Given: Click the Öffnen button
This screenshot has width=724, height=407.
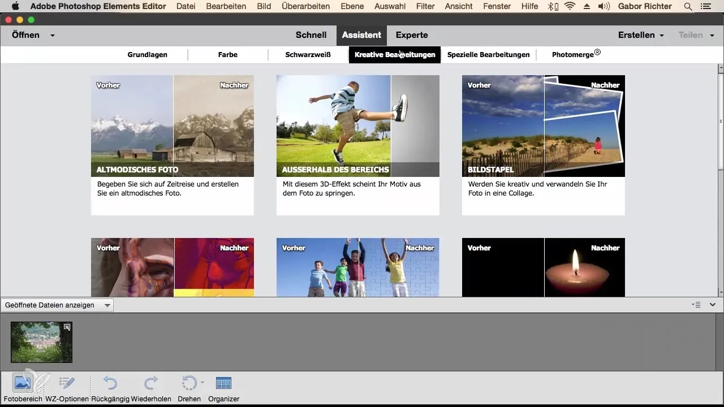Looking at the screenshot, I should pyautogui.click(x=25, y=35).
